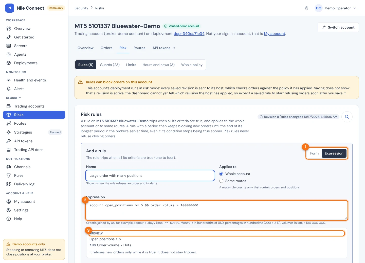Open My account in the sidebar

[34, 202]
